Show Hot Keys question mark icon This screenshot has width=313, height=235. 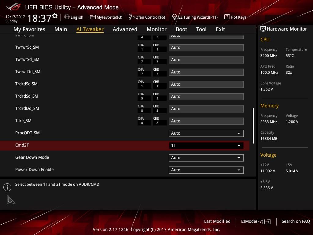click(x=227, y=17)
